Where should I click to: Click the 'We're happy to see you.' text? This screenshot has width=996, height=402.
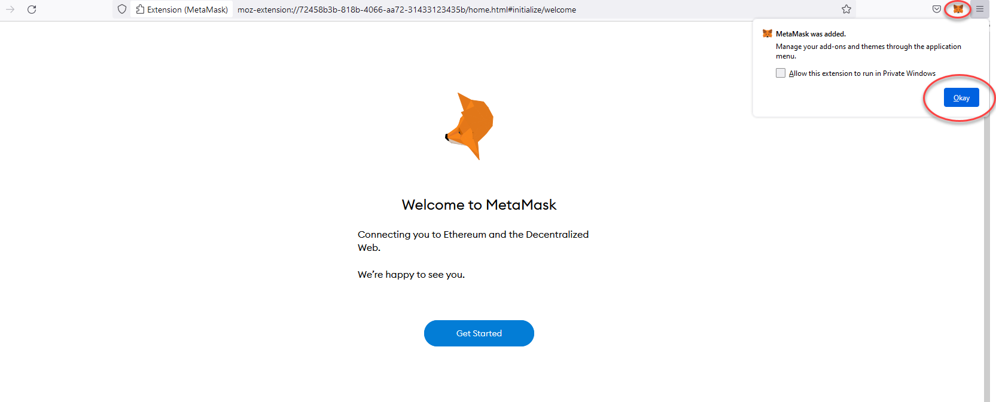[x=411, y=275]
